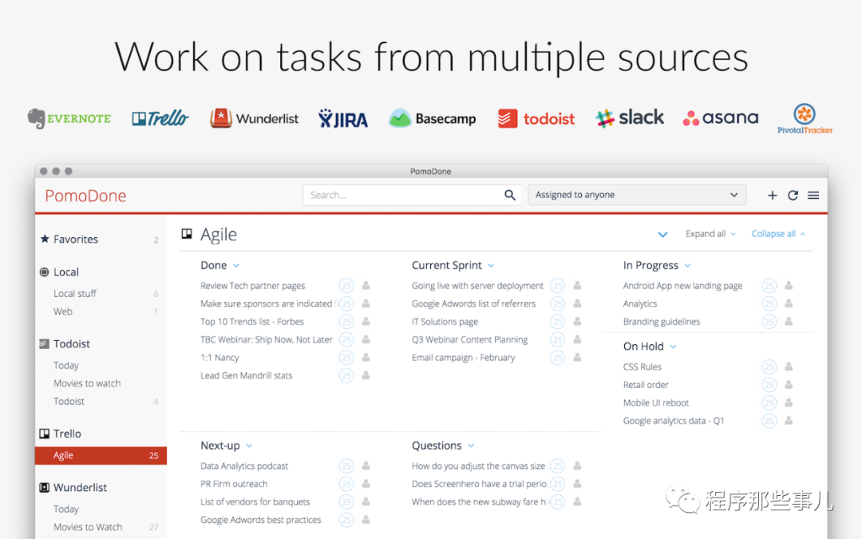
Task: Click assignee icon for Q3 Webinar Content Planning
Action: 577,339
